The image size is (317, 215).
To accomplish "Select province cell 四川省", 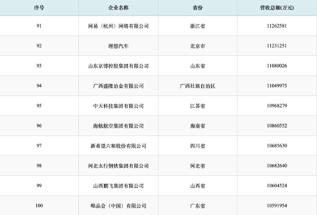I will pyautogui.click(x=198, y=146).
